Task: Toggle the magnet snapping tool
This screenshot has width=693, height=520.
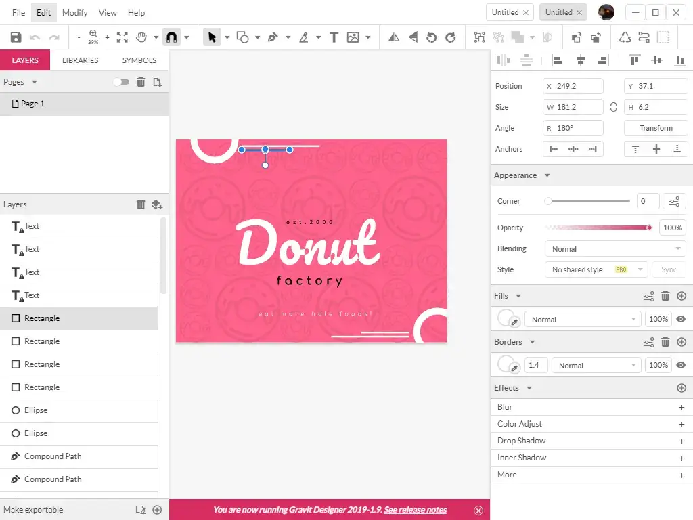Action: coord(171,38)
